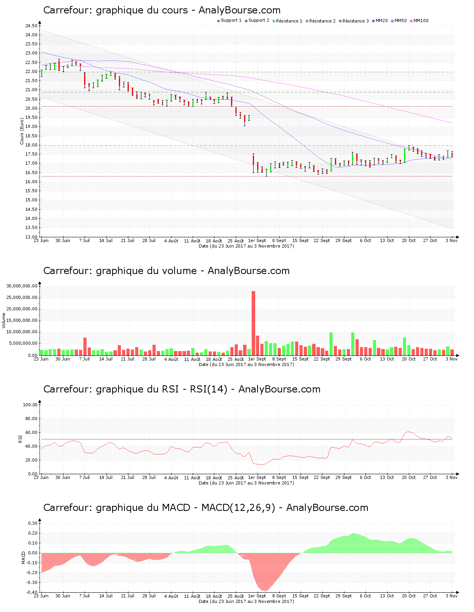474x612 pixels.
Task: Click the 'Cours (Euro)' y-axis label
Action: pos(22,131)
